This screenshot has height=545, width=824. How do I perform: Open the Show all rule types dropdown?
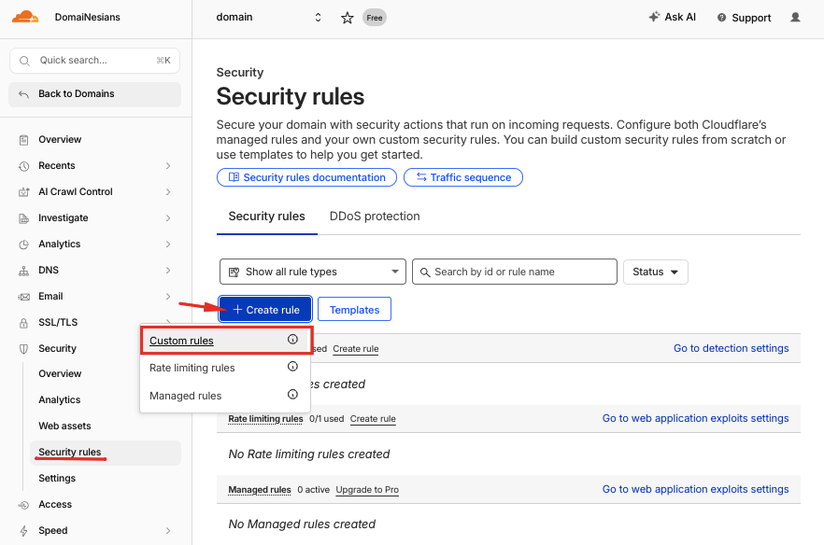click(x=313, y=272)
